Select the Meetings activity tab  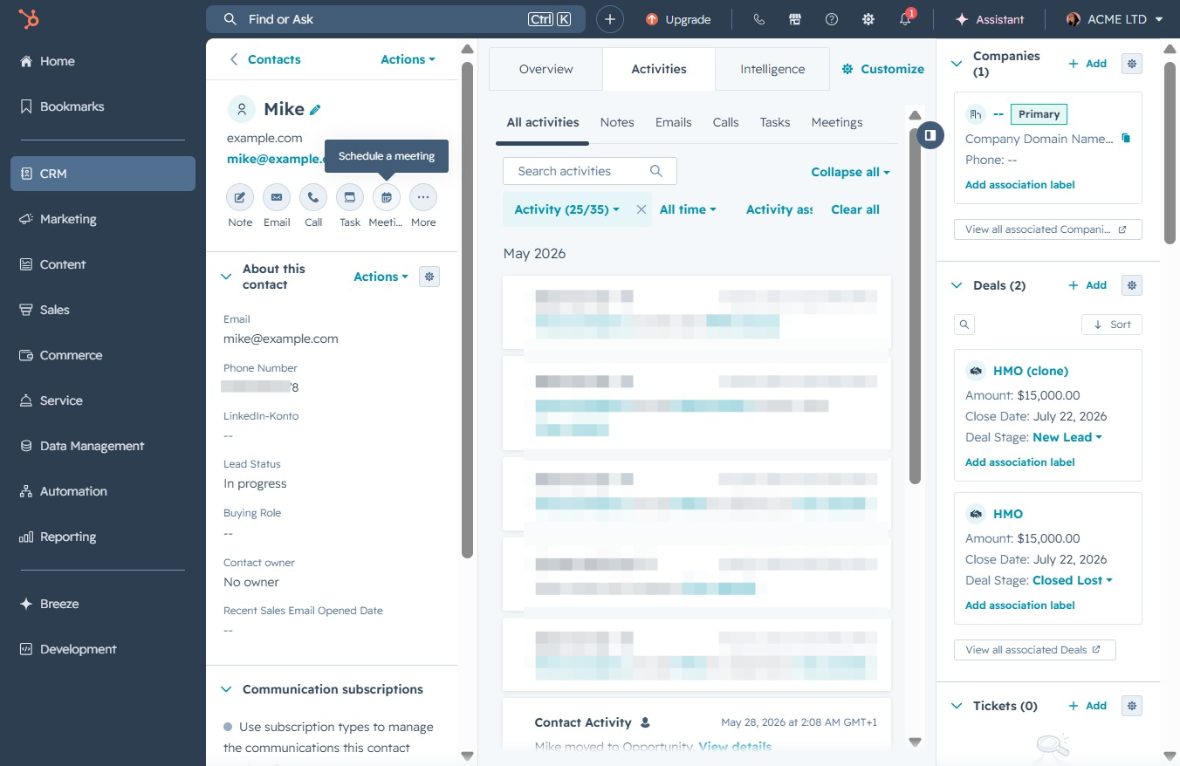click(837, 122)
